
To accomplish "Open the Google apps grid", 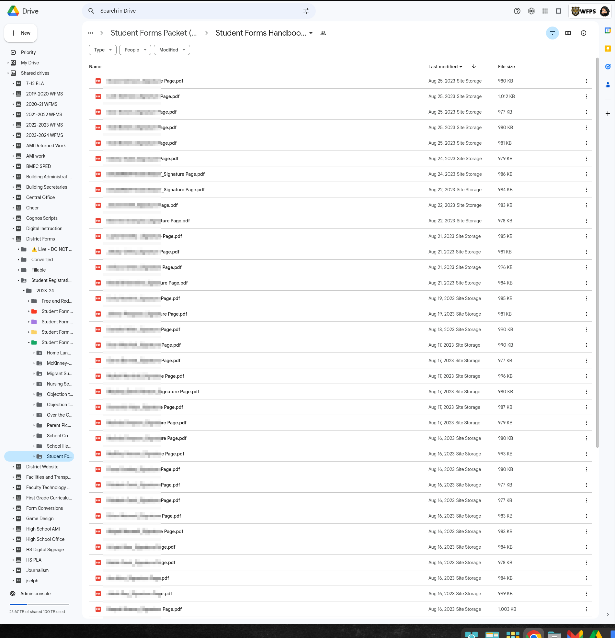I will [545, 11].
